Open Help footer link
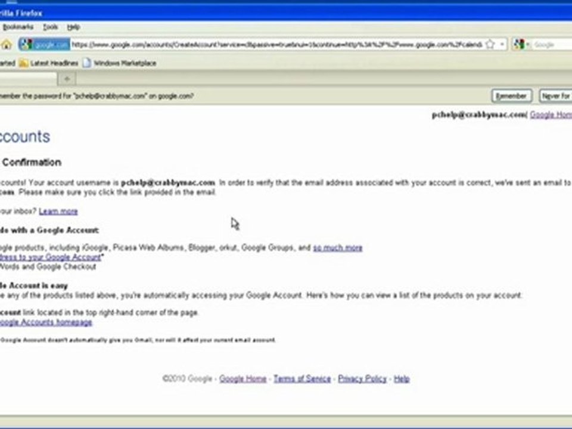The width and height of the screenshot is (572, 429). click(x=402, y=379)
